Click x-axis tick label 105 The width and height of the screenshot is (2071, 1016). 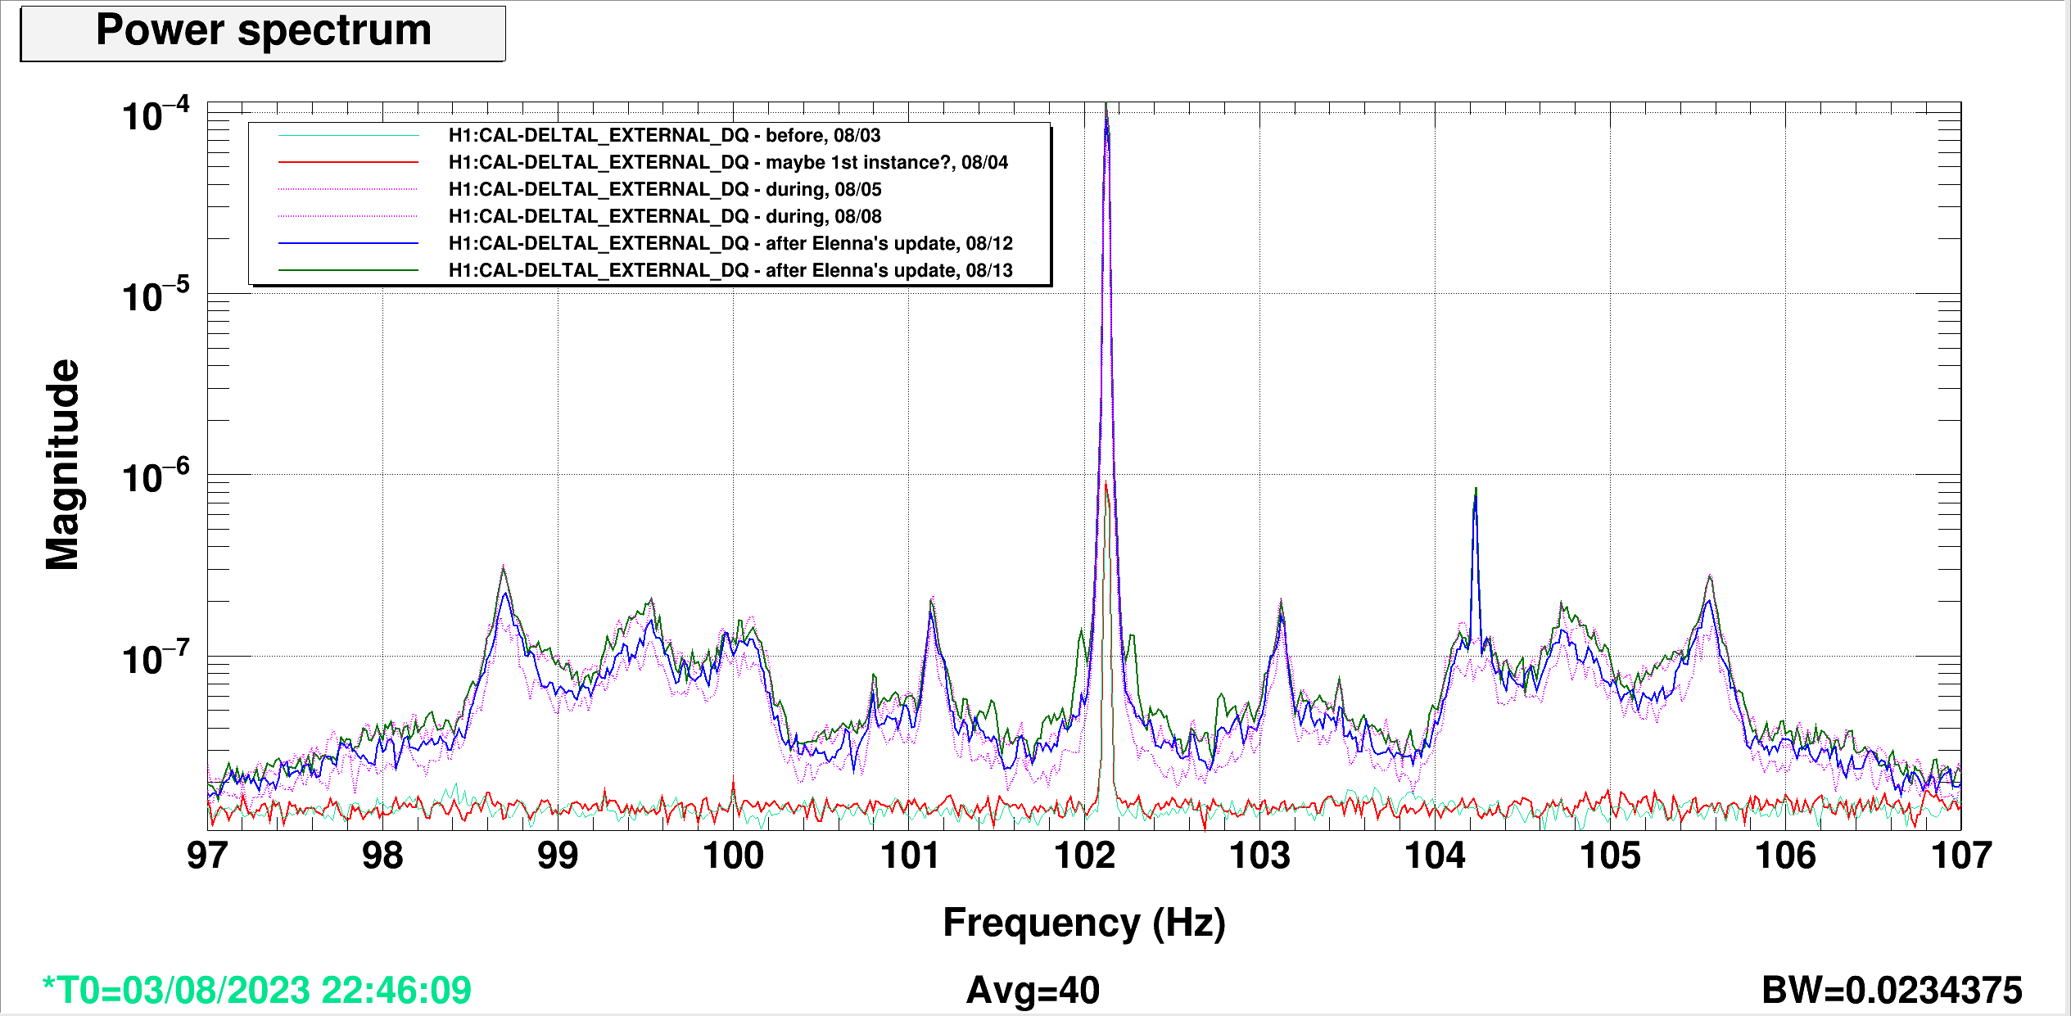coord(1610,856)
